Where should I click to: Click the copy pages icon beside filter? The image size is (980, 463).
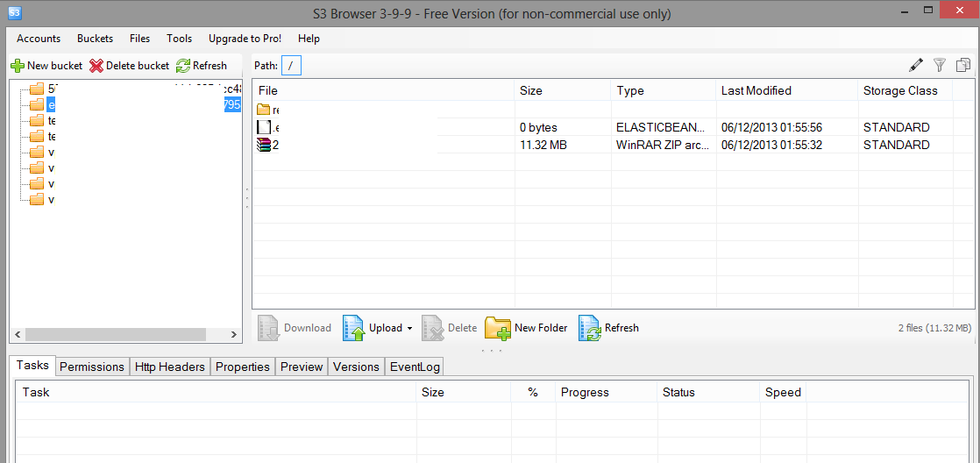pyautogui.click(x=963, y=64)
